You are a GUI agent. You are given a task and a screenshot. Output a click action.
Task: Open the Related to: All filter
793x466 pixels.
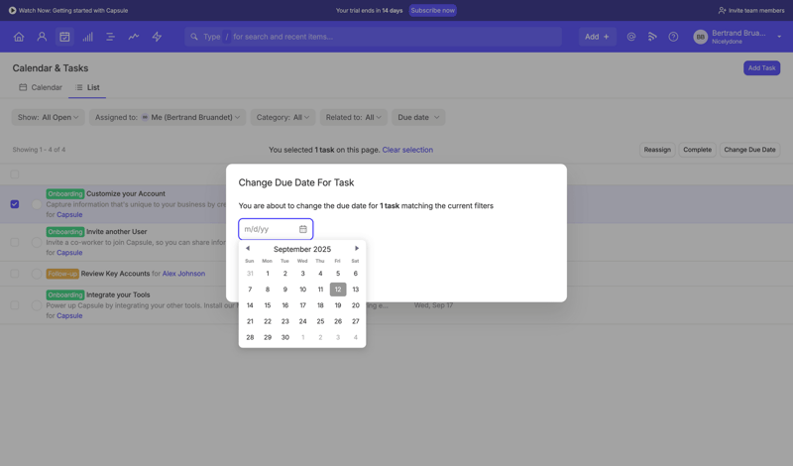pyautogui.click(x=354, y=117)
